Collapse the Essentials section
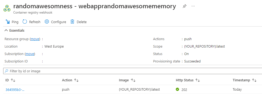 tap(6, 30)
